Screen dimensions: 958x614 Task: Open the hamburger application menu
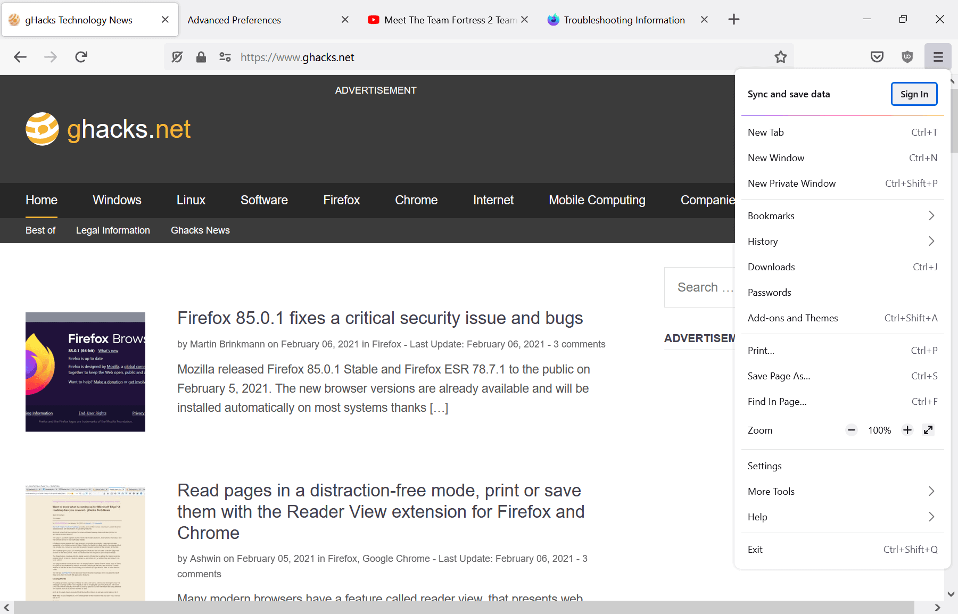click(x=938, y=56)
